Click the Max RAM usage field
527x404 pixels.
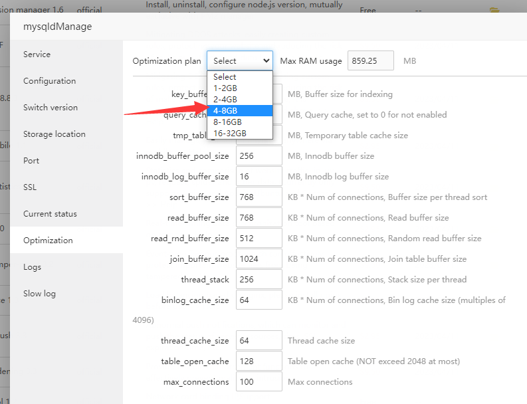tap(370, 60)
